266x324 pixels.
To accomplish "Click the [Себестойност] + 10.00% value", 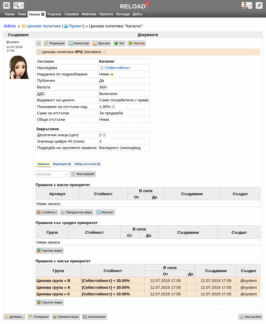I will 106,294.
